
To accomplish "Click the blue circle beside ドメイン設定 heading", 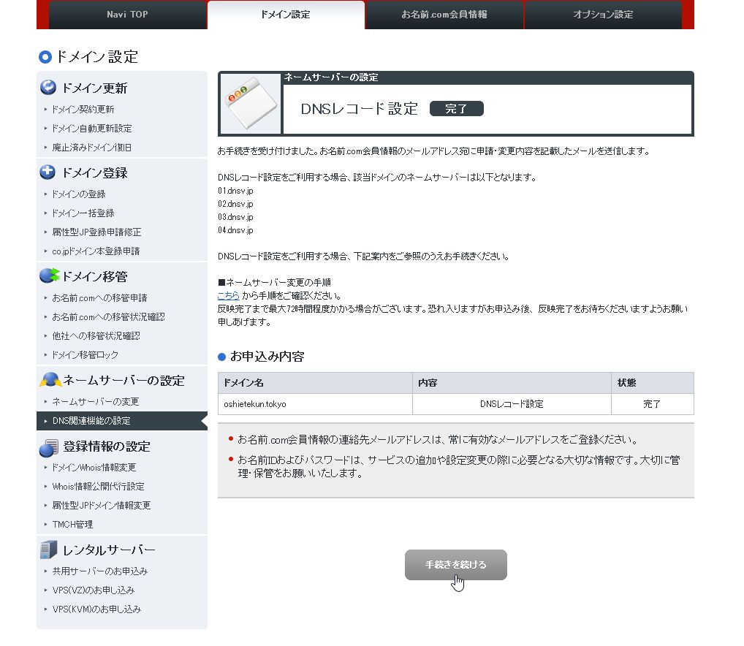I will (x=45, y=58).
